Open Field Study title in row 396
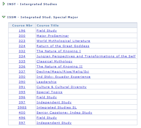This screenshot has height=128, width=141. (47, 97)
